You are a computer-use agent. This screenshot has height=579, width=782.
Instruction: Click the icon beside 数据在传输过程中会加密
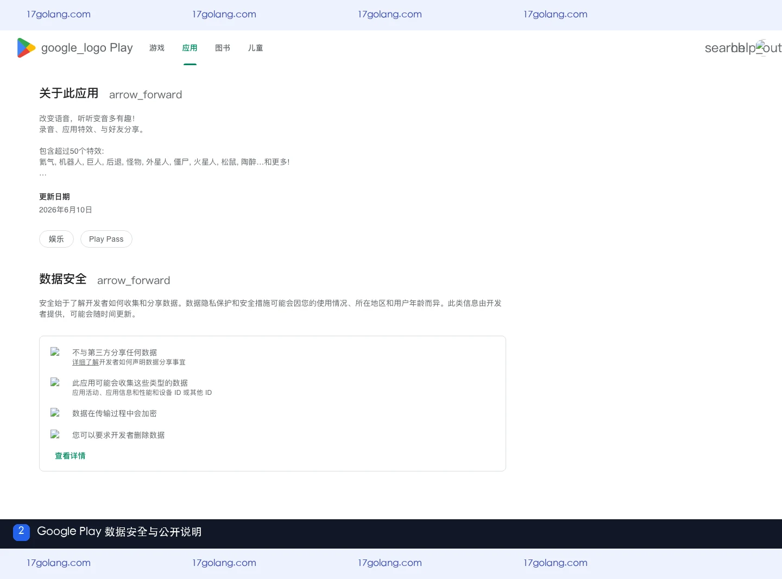coord(55,413)
